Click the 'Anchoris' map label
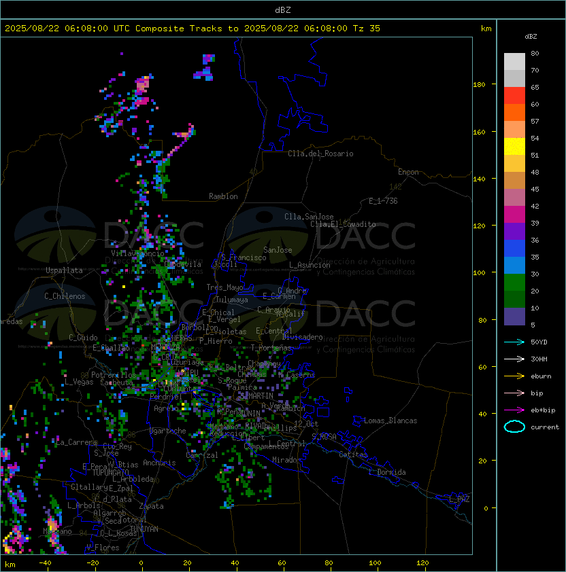 pos(159,463)
